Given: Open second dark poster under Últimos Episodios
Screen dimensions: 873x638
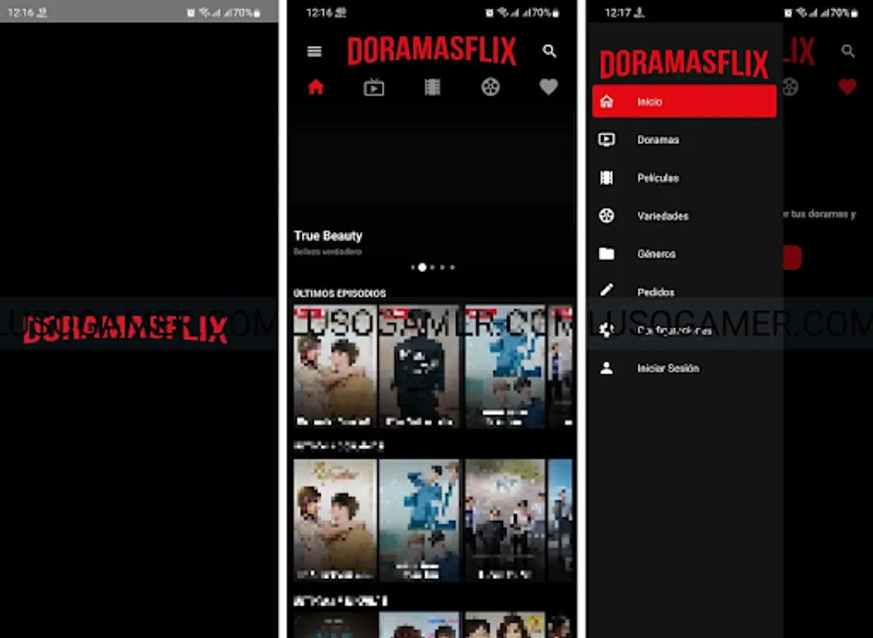Looking at the screenshot, I should point(419,366).
